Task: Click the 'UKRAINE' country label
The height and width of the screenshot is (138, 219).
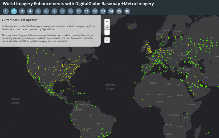Action: (x=182, y=56)
